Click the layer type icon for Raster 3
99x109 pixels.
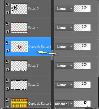tap(7, 62)
